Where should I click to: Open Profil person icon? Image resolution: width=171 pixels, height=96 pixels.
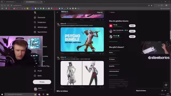(x=35, y=71)
